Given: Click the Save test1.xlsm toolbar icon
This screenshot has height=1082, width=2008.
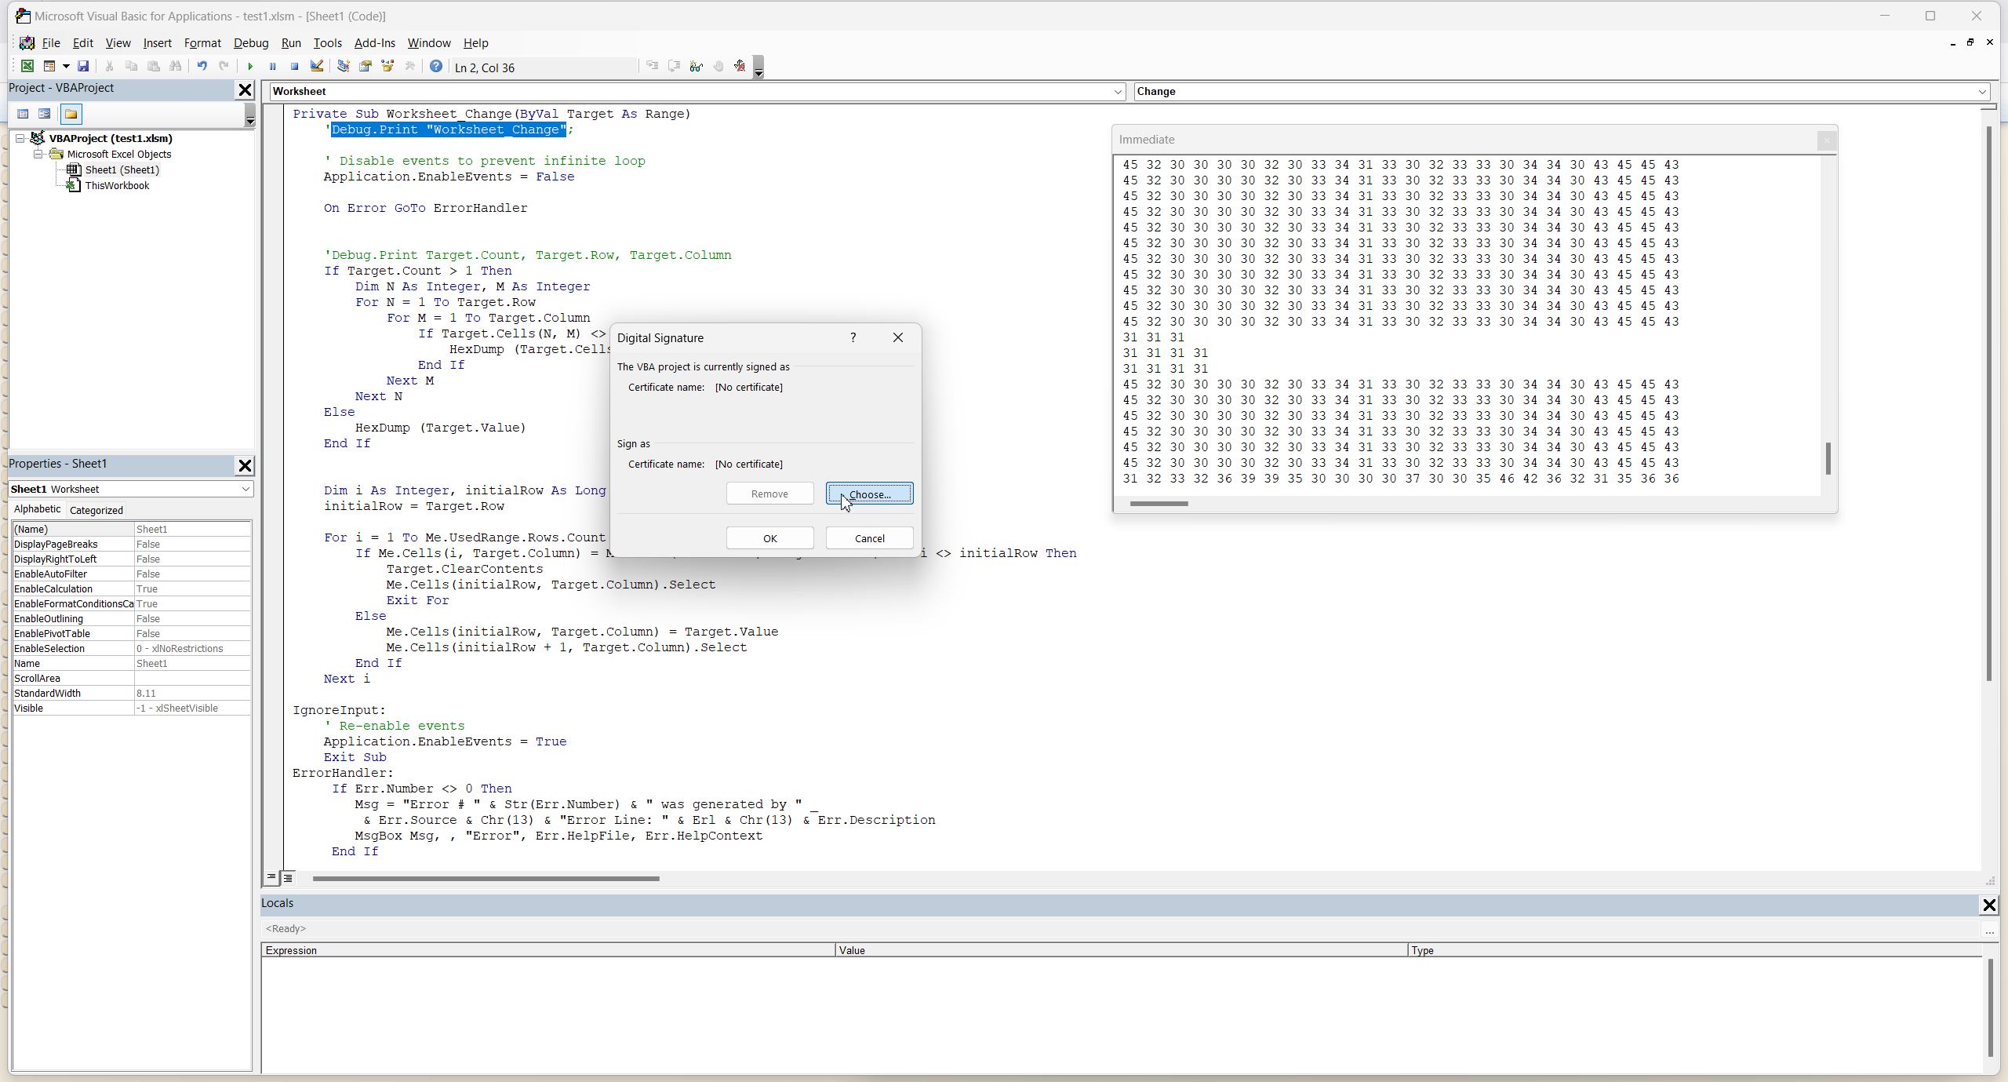Looking at the screenshot, I should coord(83,67).
